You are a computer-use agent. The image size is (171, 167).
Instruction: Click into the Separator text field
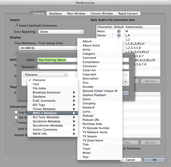(x=57, y=67)
